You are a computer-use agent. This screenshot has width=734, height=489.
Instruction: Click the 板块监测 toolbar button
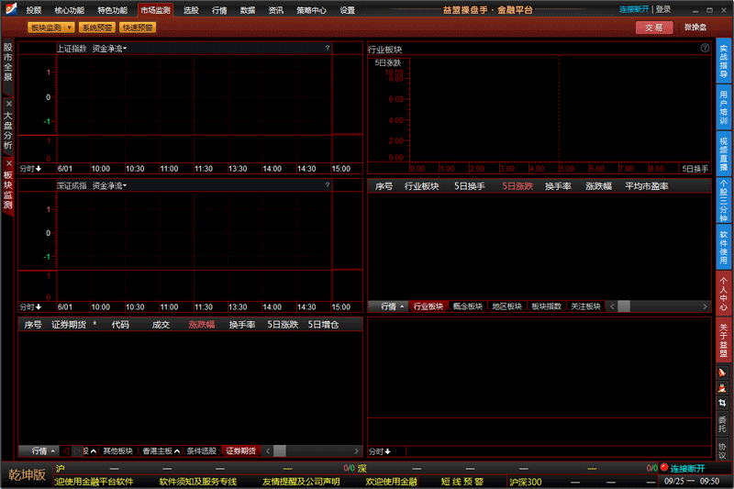(47, 28)
